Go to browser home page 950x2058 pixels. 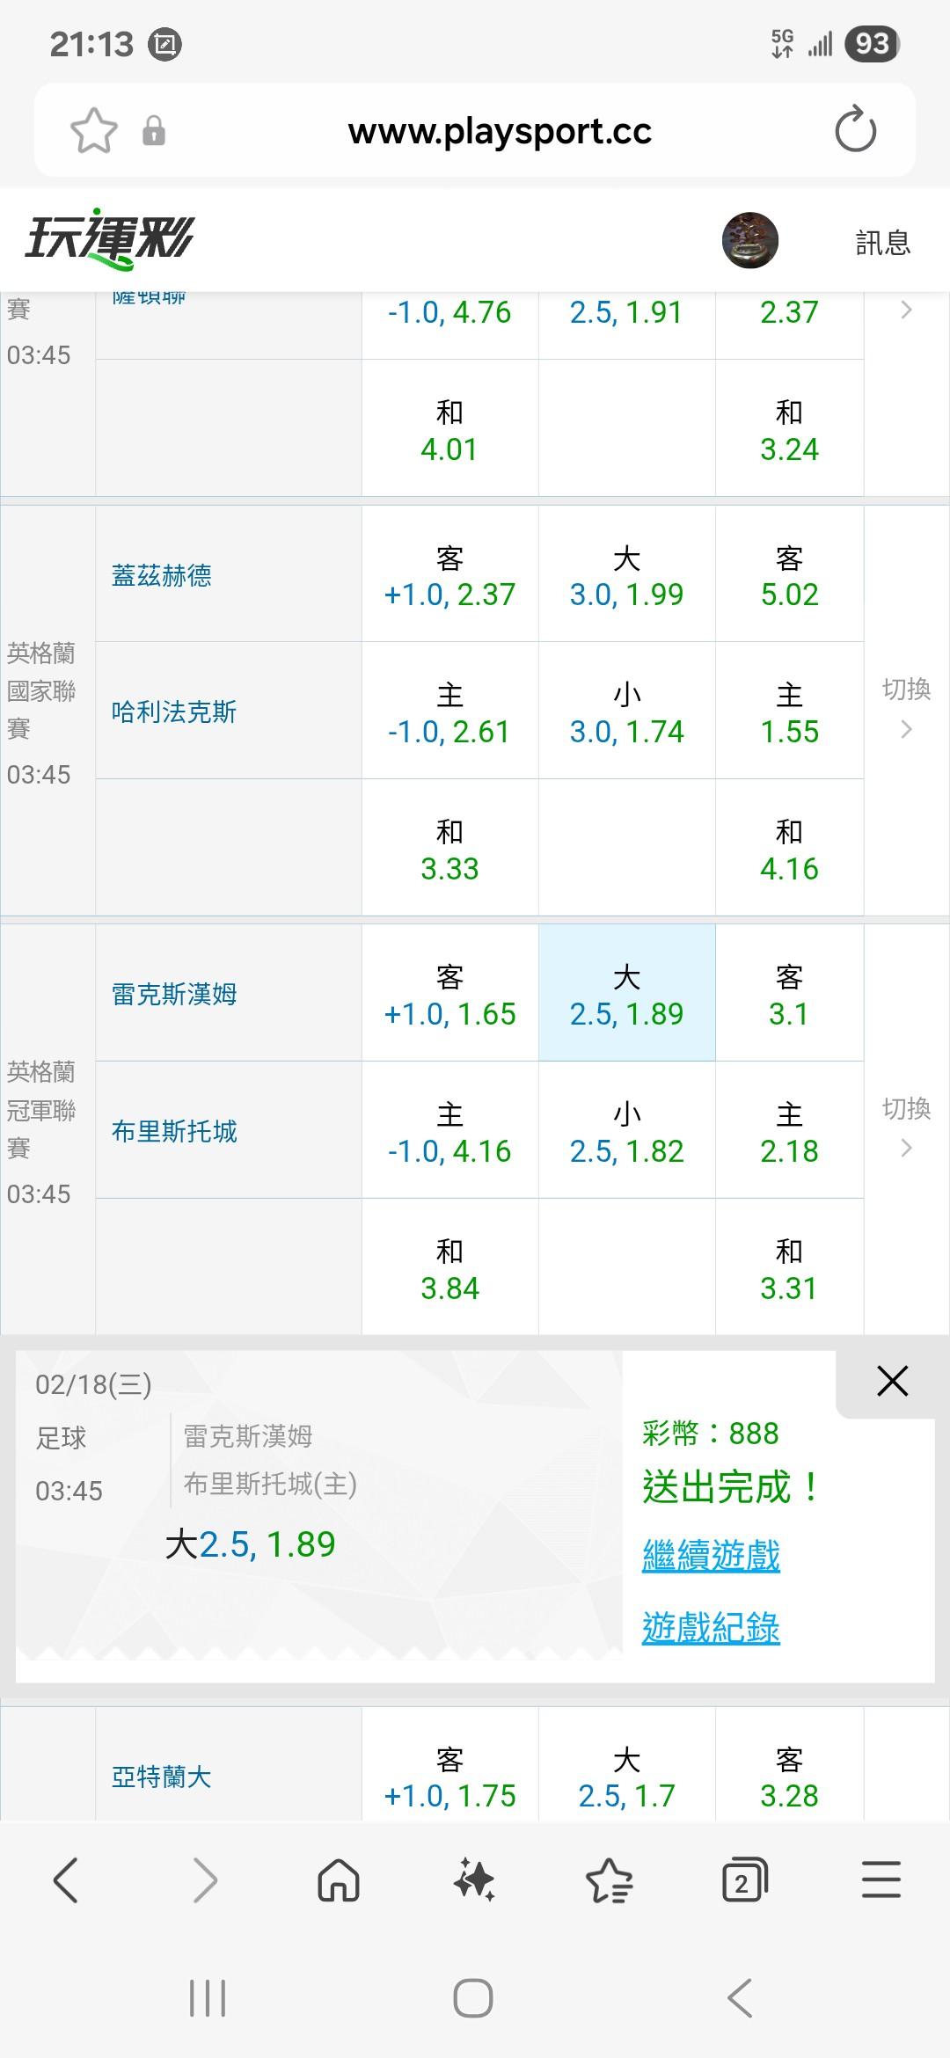[339, 1880]
